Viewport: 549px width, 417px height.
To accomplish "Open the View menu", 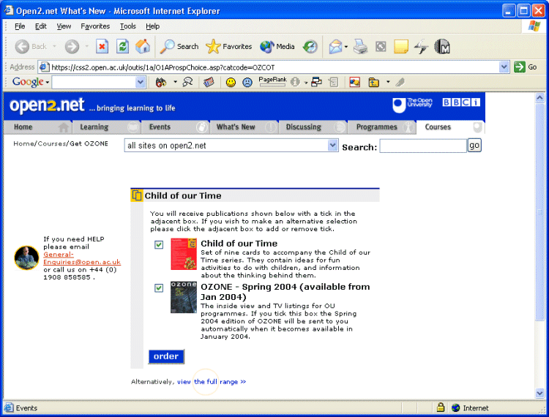I will coord(64,26).
